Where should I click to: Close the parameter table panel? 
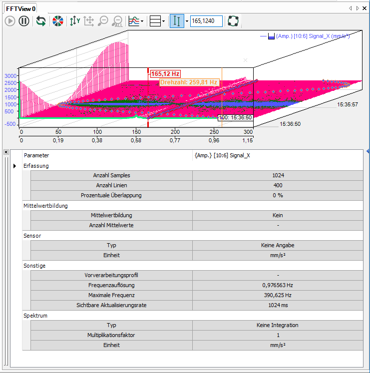(x=6, y=152)
